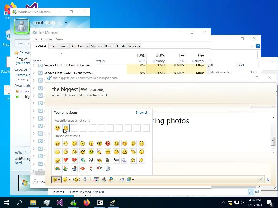Click the Show all... emoticons link
This screenshot has height=208, width=278.
coord(143,113)
